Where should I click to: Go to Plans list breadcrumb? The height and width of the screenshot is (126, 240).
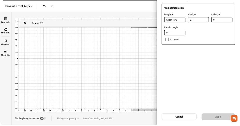[x=10, y=6]
